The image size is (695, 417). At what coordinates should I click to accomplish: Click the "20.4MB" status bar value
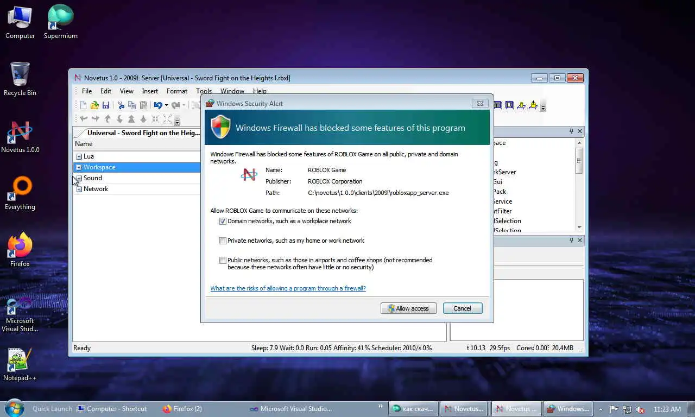pyautogui.click(x=562, y=348)
